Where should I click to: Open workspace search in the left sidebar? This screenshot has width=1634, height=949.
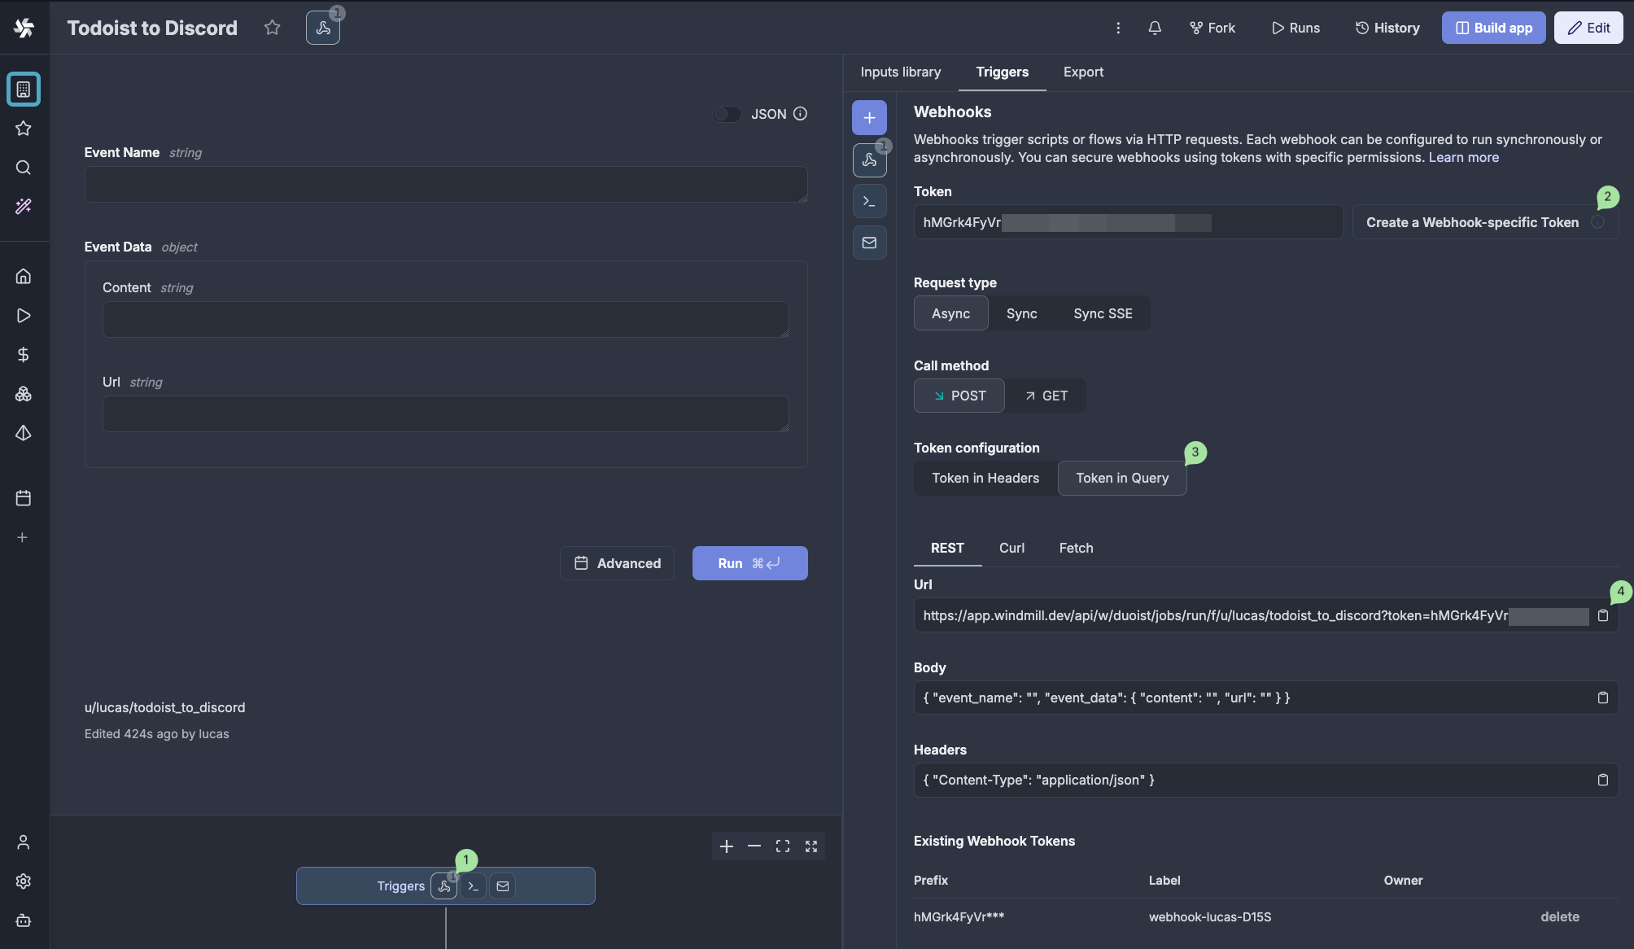pos(23,168)
